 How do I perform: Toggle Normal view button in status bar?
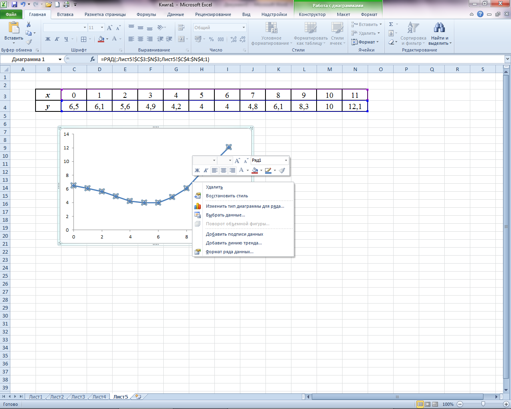[420, 404]
